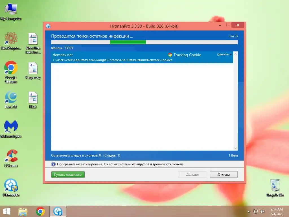Open the Windows Start button
The height and width of the screenshot is (217, 289).
[7, 211]
